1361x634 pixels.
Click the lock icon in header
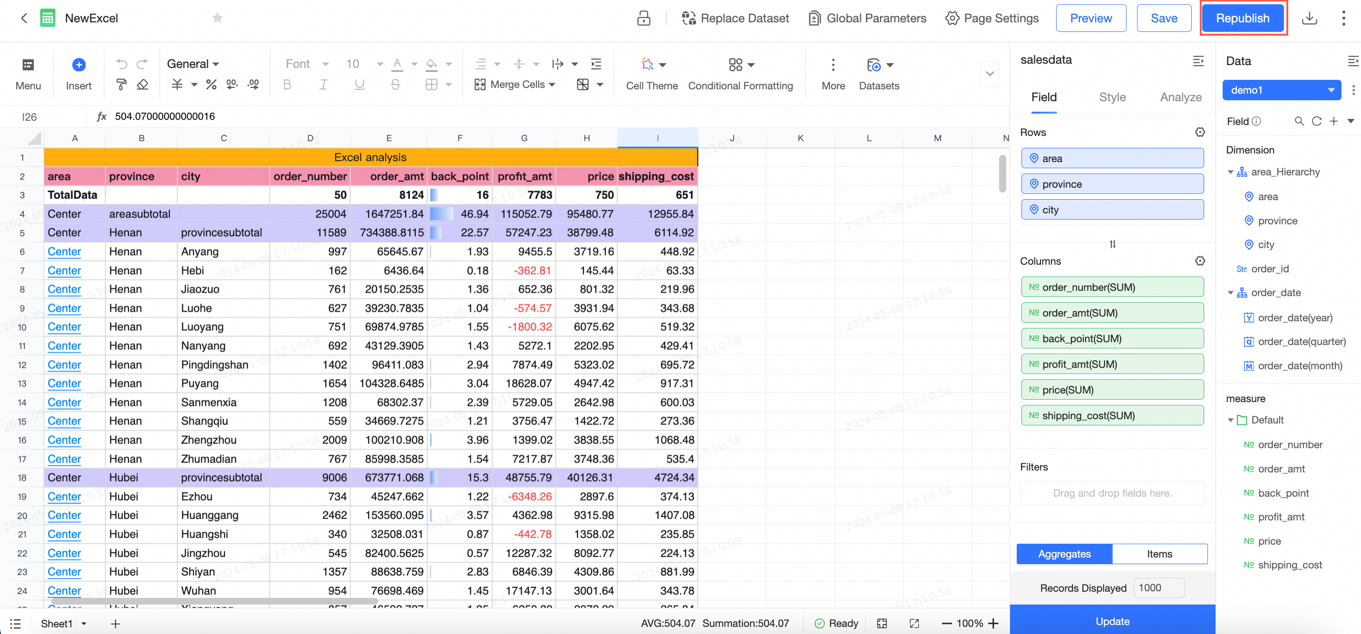point(643,19)
